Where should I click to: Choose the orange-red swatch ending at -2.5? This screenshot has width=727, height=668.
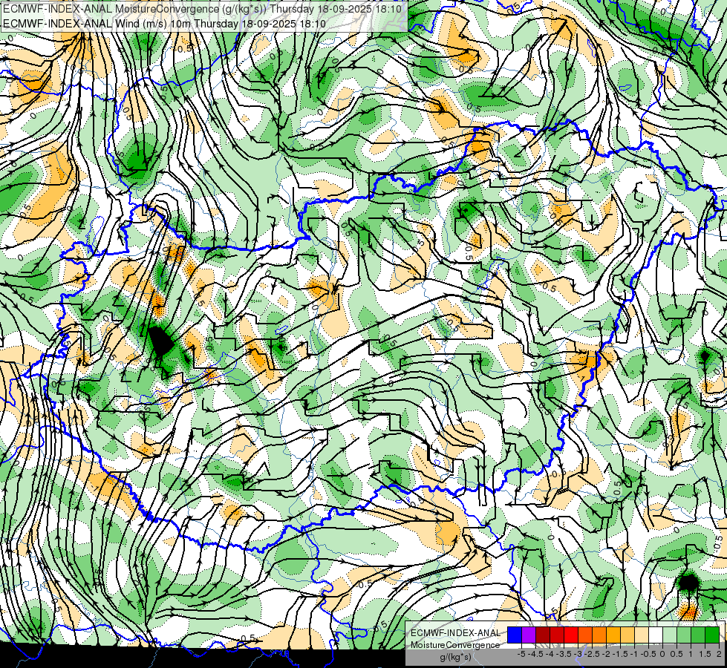[x=585, y=635]
